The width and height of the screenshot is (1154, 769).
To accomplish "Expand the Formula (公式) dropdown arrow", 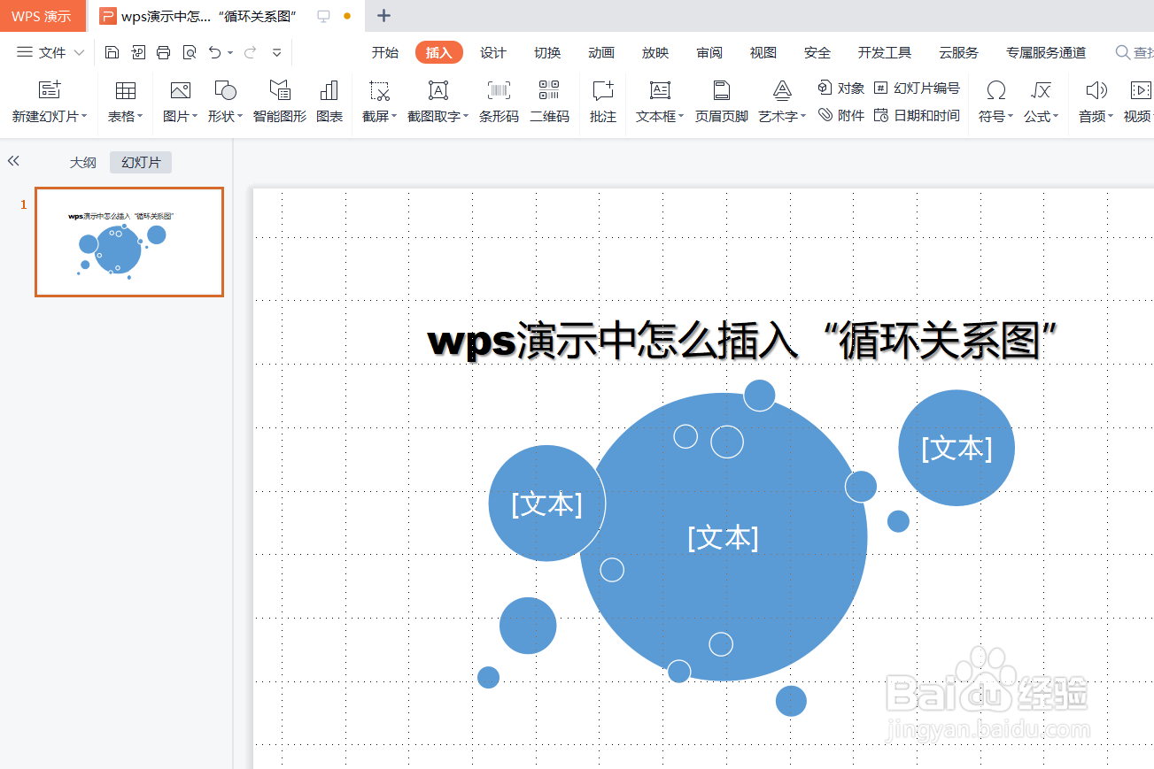I will [1056, 116].
